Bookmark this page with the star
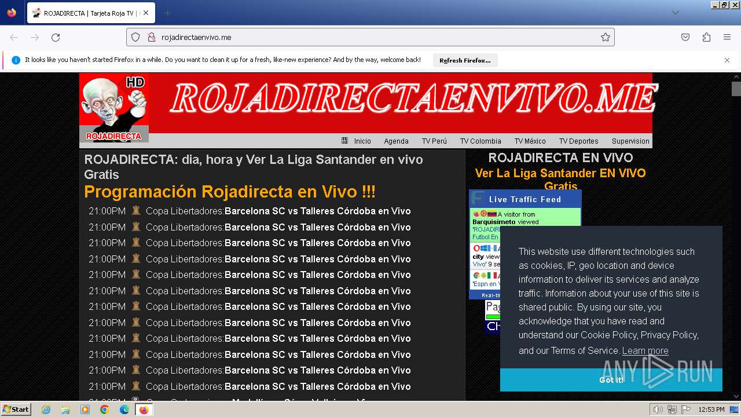This screenshot has width=741, height=417. point(606,37)
